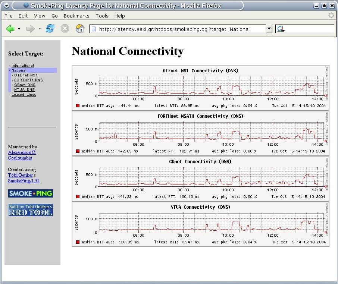Click the red median RTT swatch in OTEnet graph
Image resolution: width=338 pixels, height=284 pixels.
[78, 106]
